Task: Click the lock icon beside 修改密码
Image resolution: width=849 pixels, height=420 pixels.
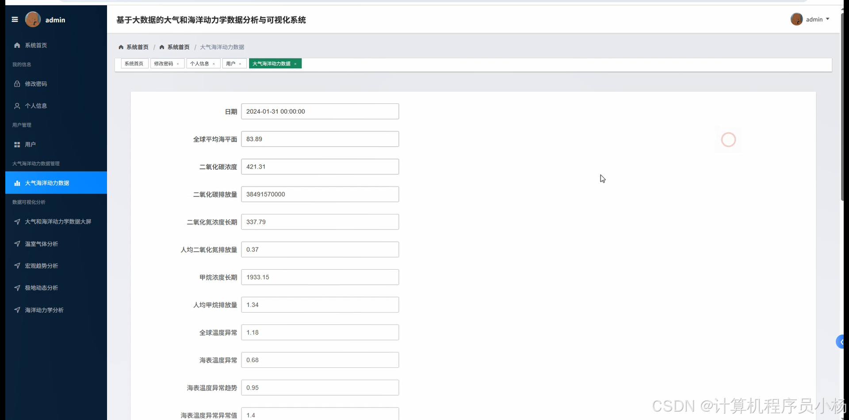Action: click(x=17, y=84)
